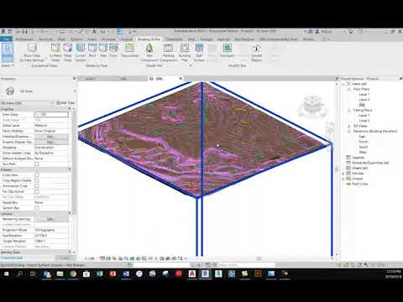Enable the Crop View checkbox
403x302 pixels.
point(37,175)
